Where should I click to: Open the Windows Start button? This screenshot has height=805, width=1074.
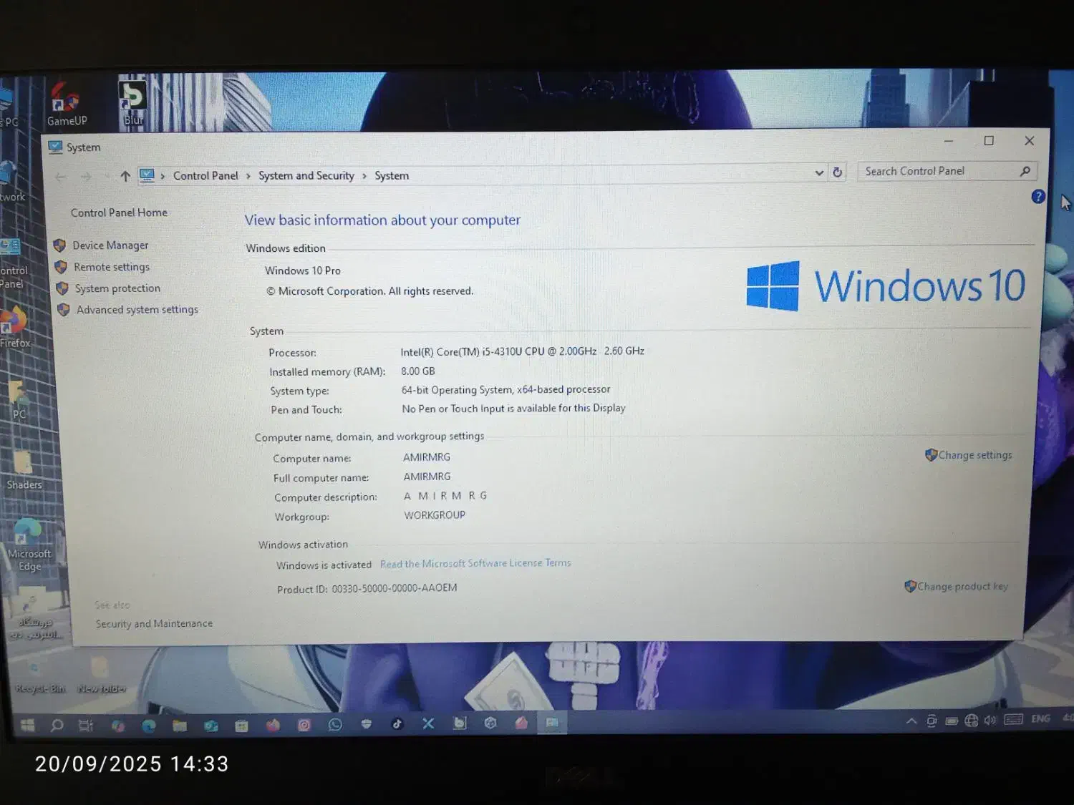pyautogui.click(x=27, y=726)
